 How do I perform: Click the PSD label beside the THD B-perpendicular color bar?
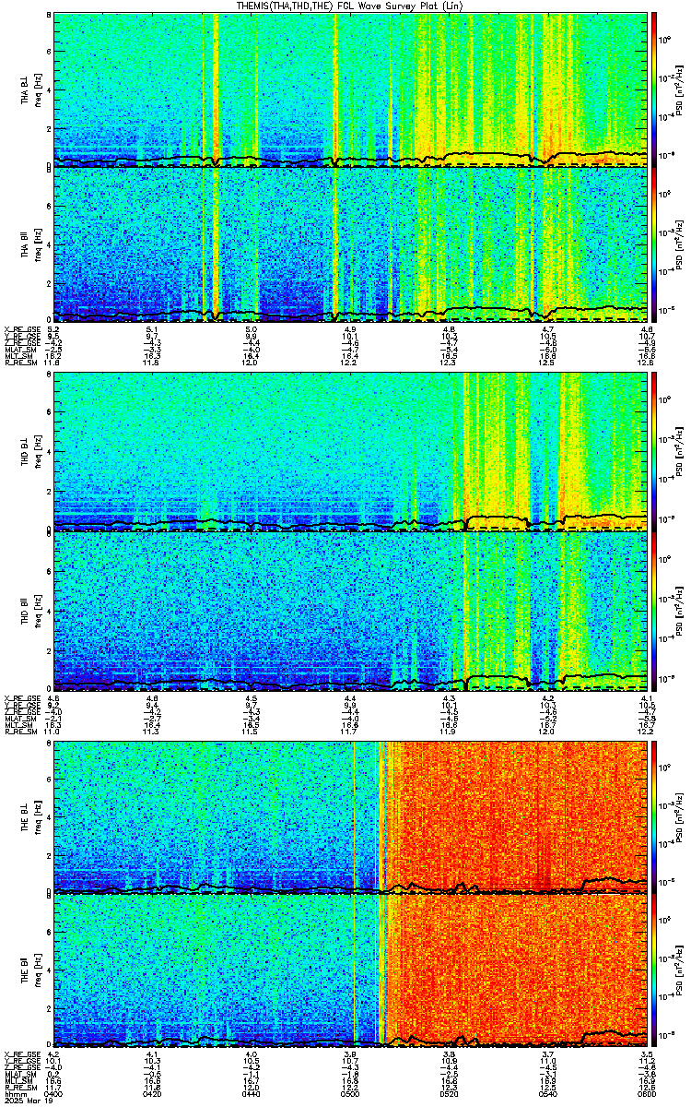(677, 452)
